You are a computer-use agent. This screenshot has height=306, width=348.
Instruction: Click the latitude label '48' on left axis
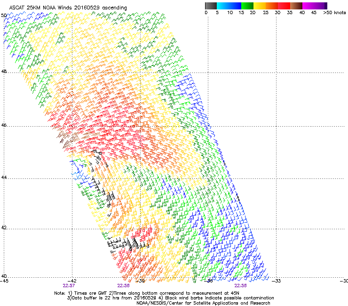pos(4,72)
